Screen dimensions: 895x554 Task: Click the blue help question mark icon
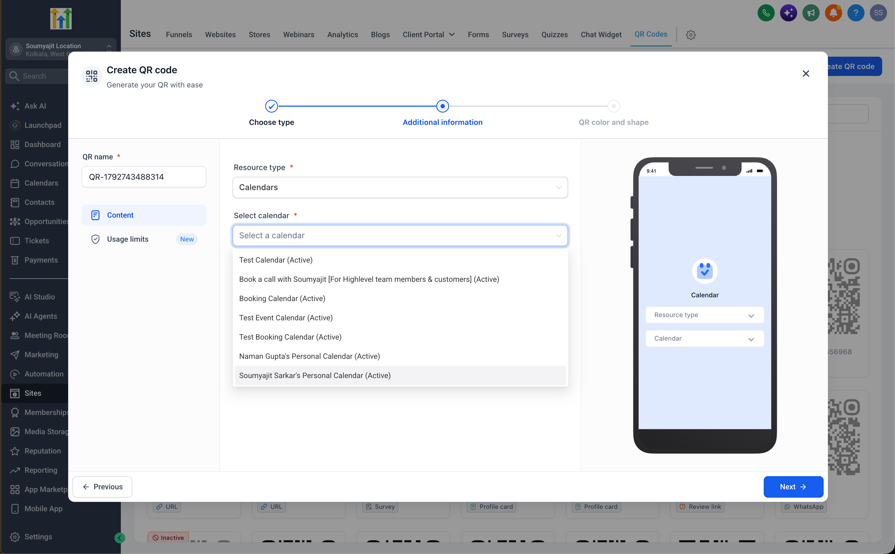click(856, 13)
